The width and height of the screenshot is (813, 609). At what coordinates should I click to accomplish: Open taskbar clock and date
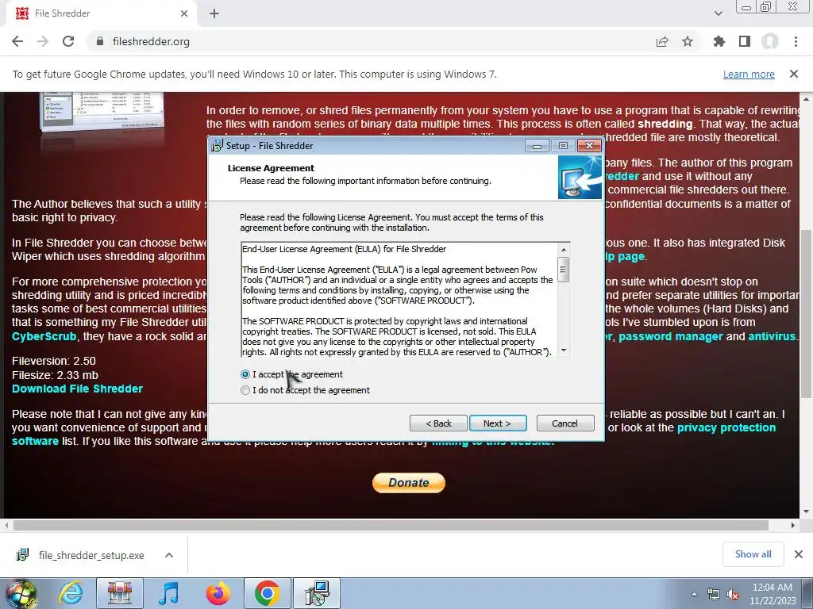tap(772, 594)
